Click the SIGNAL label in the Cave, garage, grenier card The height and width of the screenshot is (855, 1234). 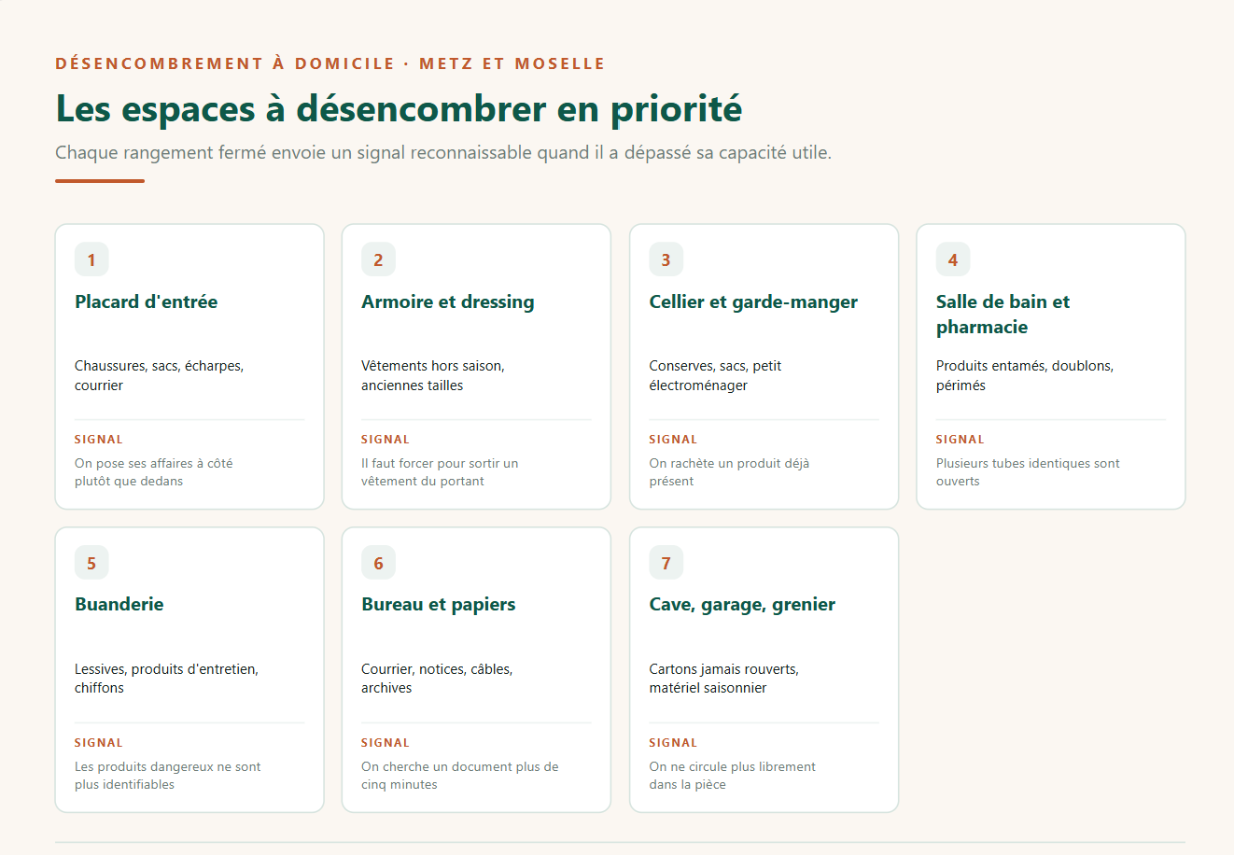tap(673, 743)
